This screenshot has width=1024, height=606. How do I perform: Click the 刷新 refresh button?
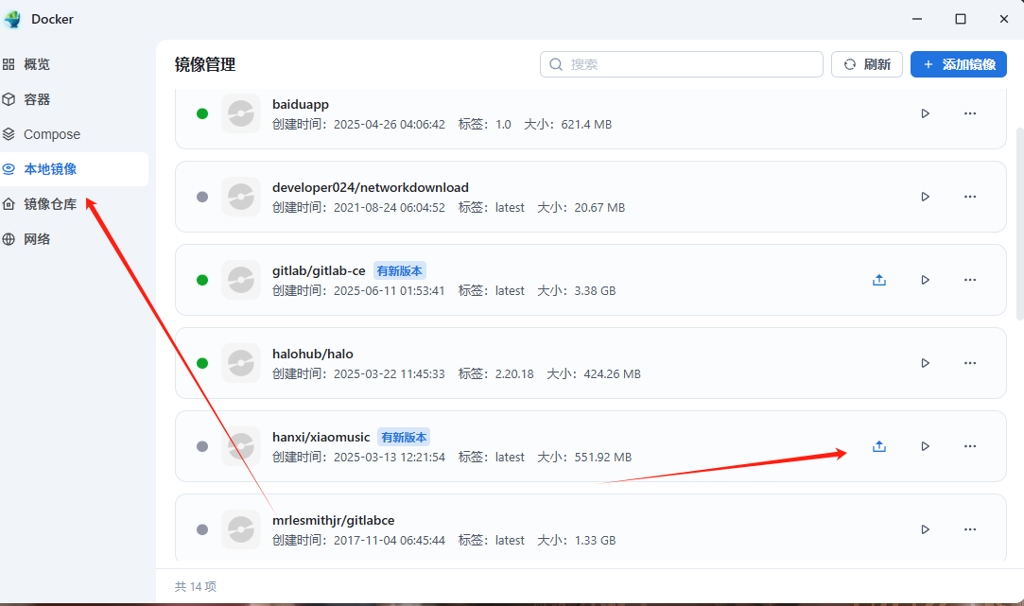tap(867, 64)
